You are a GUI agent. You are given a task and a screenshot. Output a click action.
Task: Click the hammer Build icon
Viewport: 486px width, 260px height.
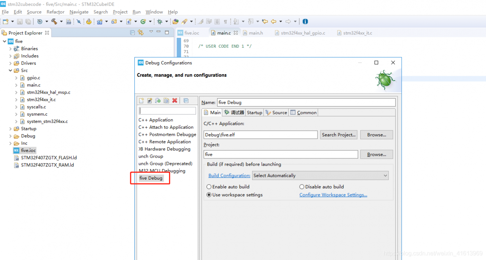[x=54, y=22]
